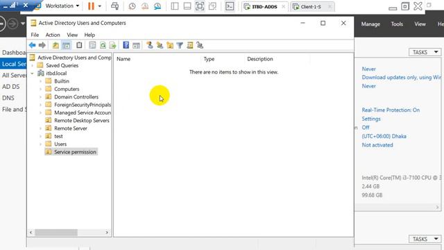Toggle the action pane toolbar icon
444x250 pixels.
(x=136, y=45)
